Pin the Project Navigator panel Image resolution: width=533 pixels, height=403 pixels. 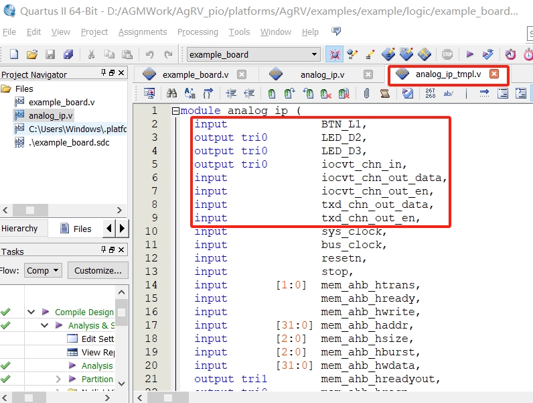coord(103,72)
